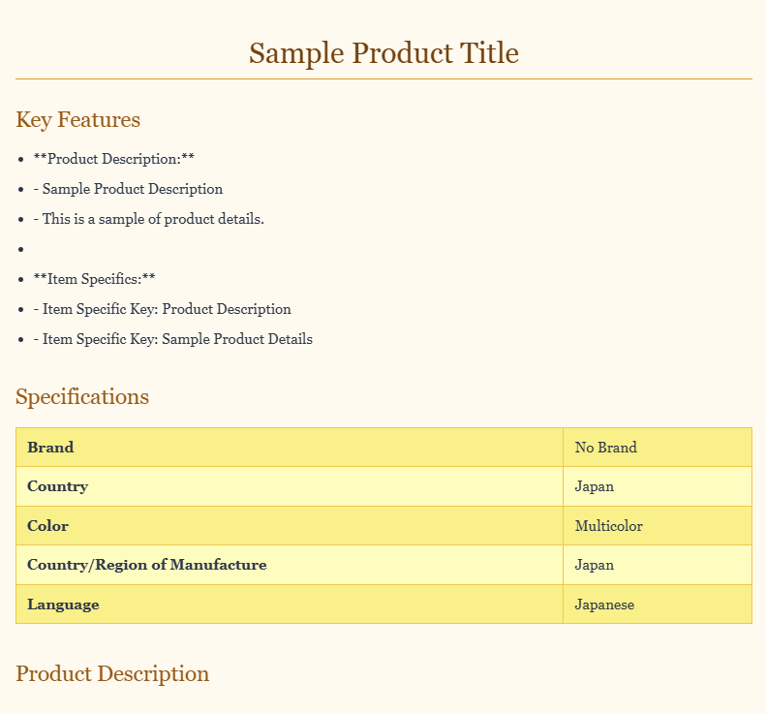Viewport: 766px width, 714px height.
Task: Select the "- Sample Product Description" bullet
Action: point(128,189)
